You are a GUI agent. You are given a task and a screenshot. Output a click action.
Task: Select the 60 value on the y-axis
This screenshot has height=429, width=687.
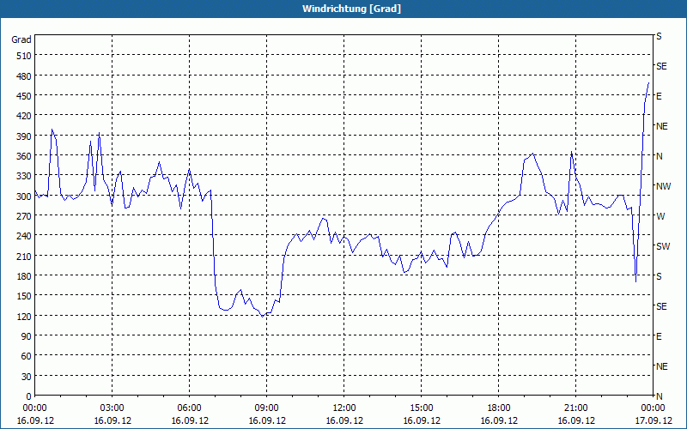[27, 356]
